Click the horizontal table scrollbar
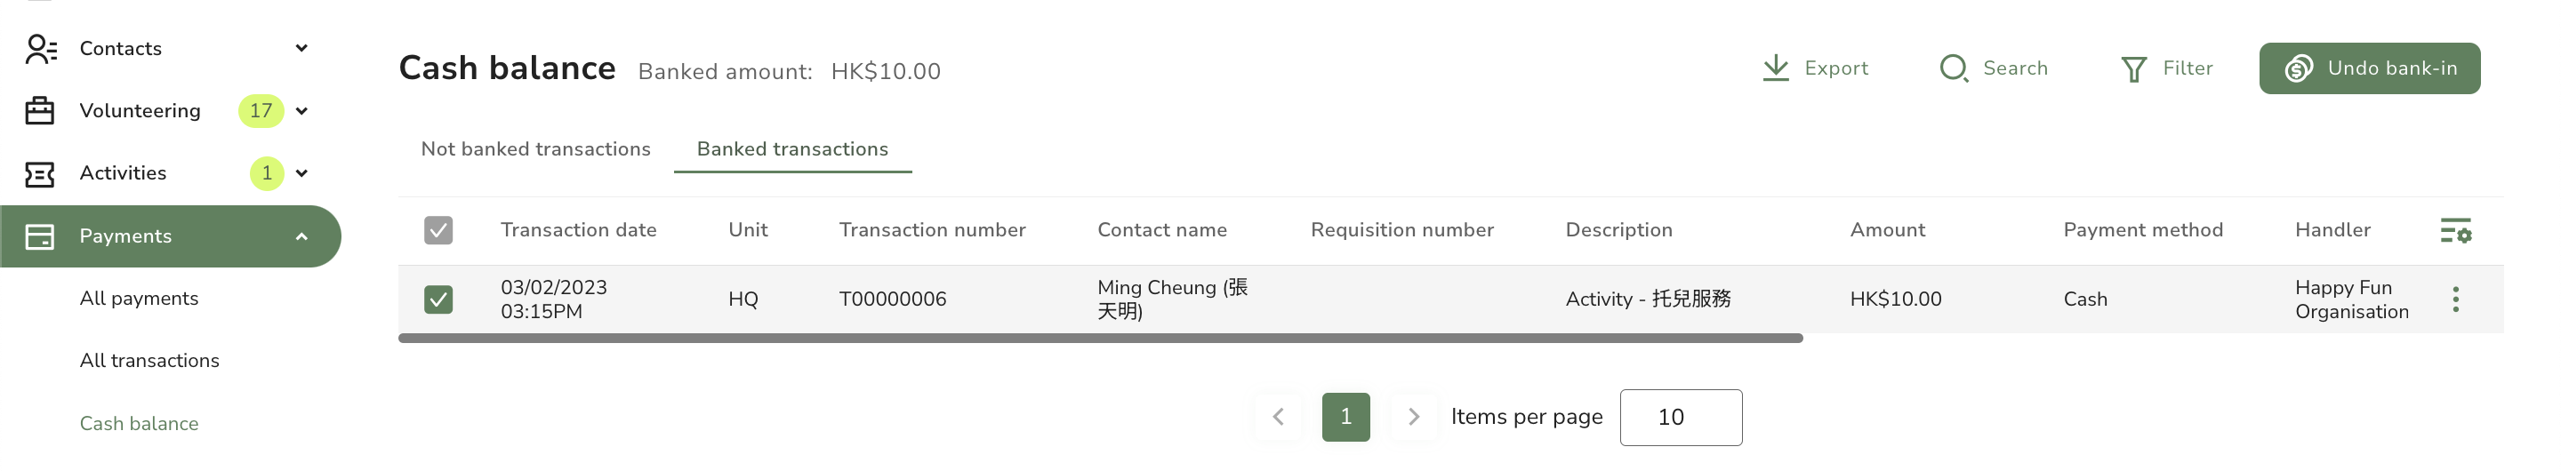2561x471 pixels. click(1101, 338)
